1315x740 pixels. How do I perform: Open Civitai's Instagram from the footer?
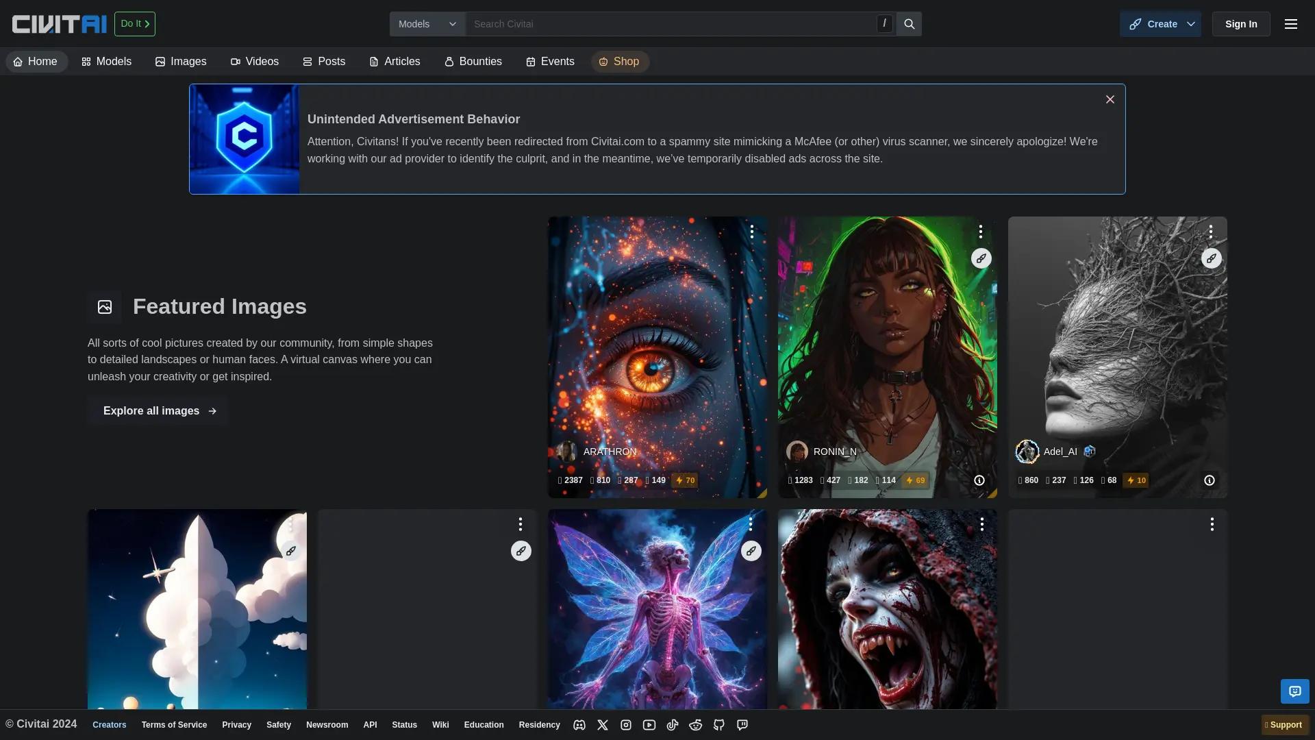click(x=626, y=724)
